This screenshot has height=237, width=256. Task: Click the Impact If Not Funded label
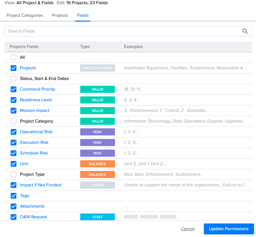41,185
